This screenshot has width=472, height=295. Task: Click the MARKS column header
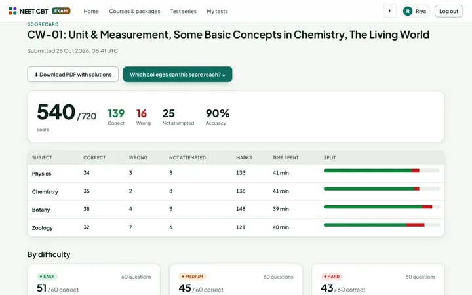(x=244, y=157)
